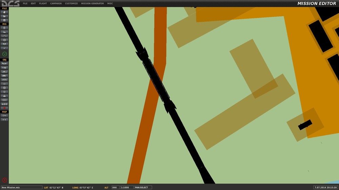Open the templates triple-ring icon
The width and height of the screenshot is (339, 190).
[x=4, y=100]
